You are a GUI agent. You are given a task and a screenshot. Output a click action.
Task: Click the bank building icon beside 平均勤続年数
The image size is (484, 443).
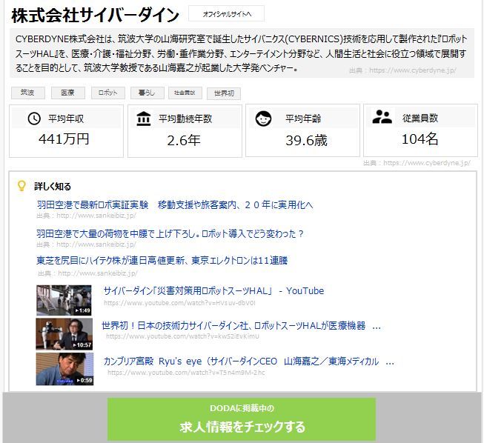pos(144,119)
